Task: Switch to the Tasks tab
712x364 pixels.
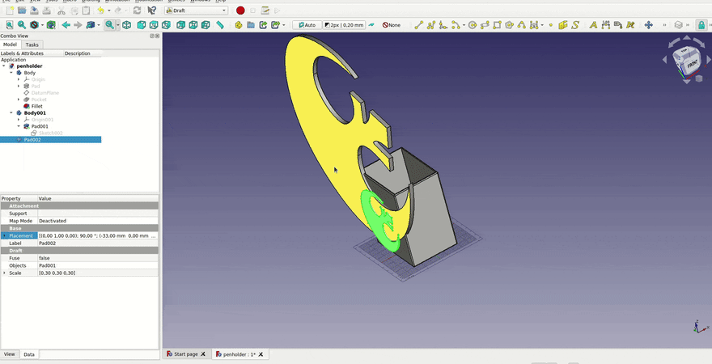Action: coord(32,44)
